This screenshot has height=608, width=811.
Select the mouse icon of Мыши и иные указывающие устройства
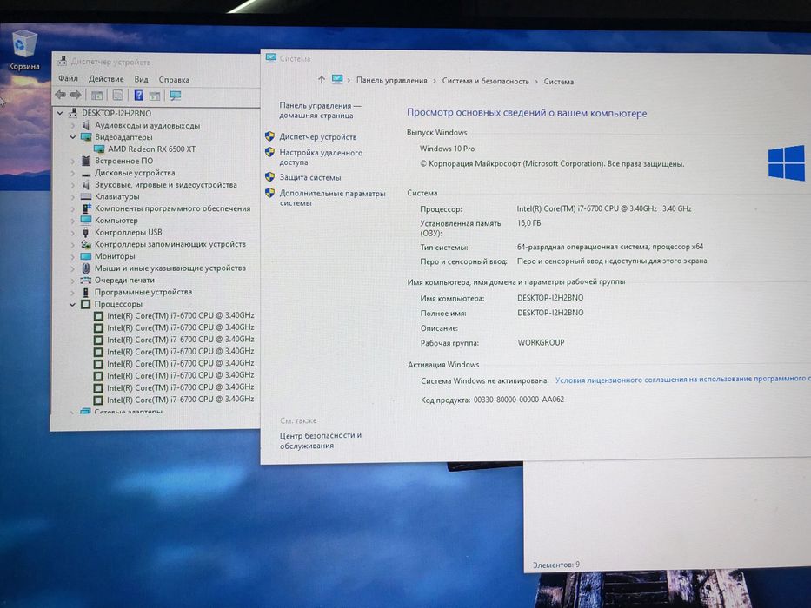(86, 268)
